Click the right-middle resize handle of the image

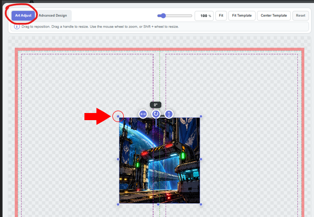pyautogui.click(x=201, y=159)
